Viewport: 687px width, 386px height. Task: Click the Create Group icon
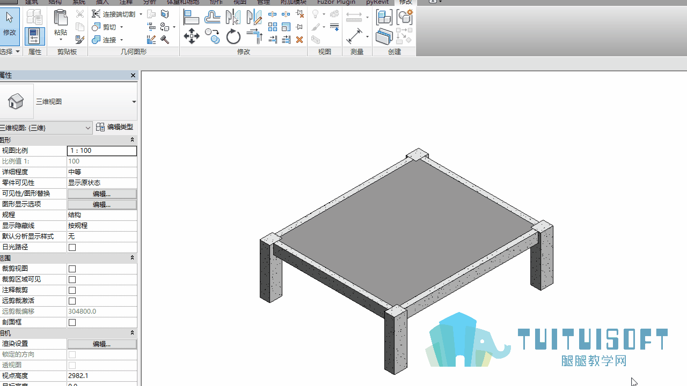coord(405,17)
